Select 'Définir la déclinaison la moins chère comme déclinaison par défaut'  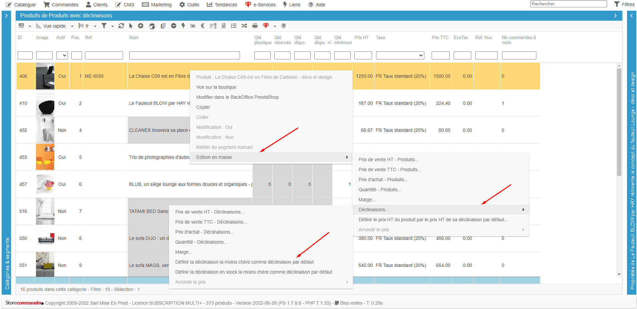pos(244,262)
